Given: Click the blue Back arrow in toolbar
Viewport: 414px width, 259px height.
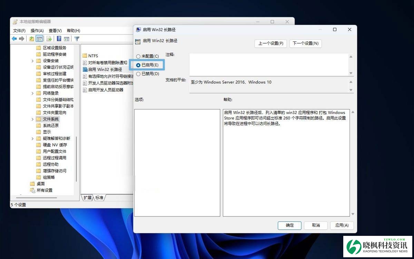Looking at the screenshot, I should point(14,39).
